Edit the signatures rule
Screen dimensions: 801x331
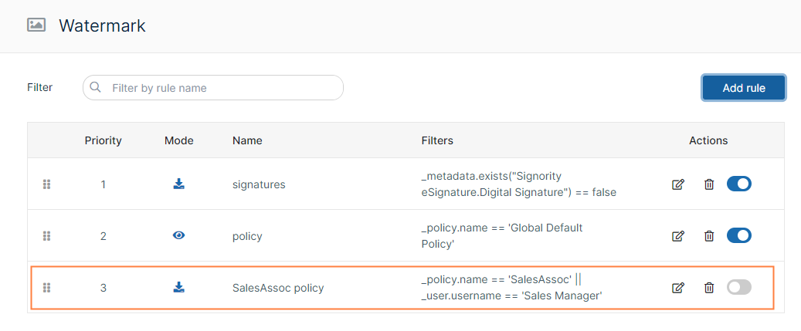coord(677,184)
